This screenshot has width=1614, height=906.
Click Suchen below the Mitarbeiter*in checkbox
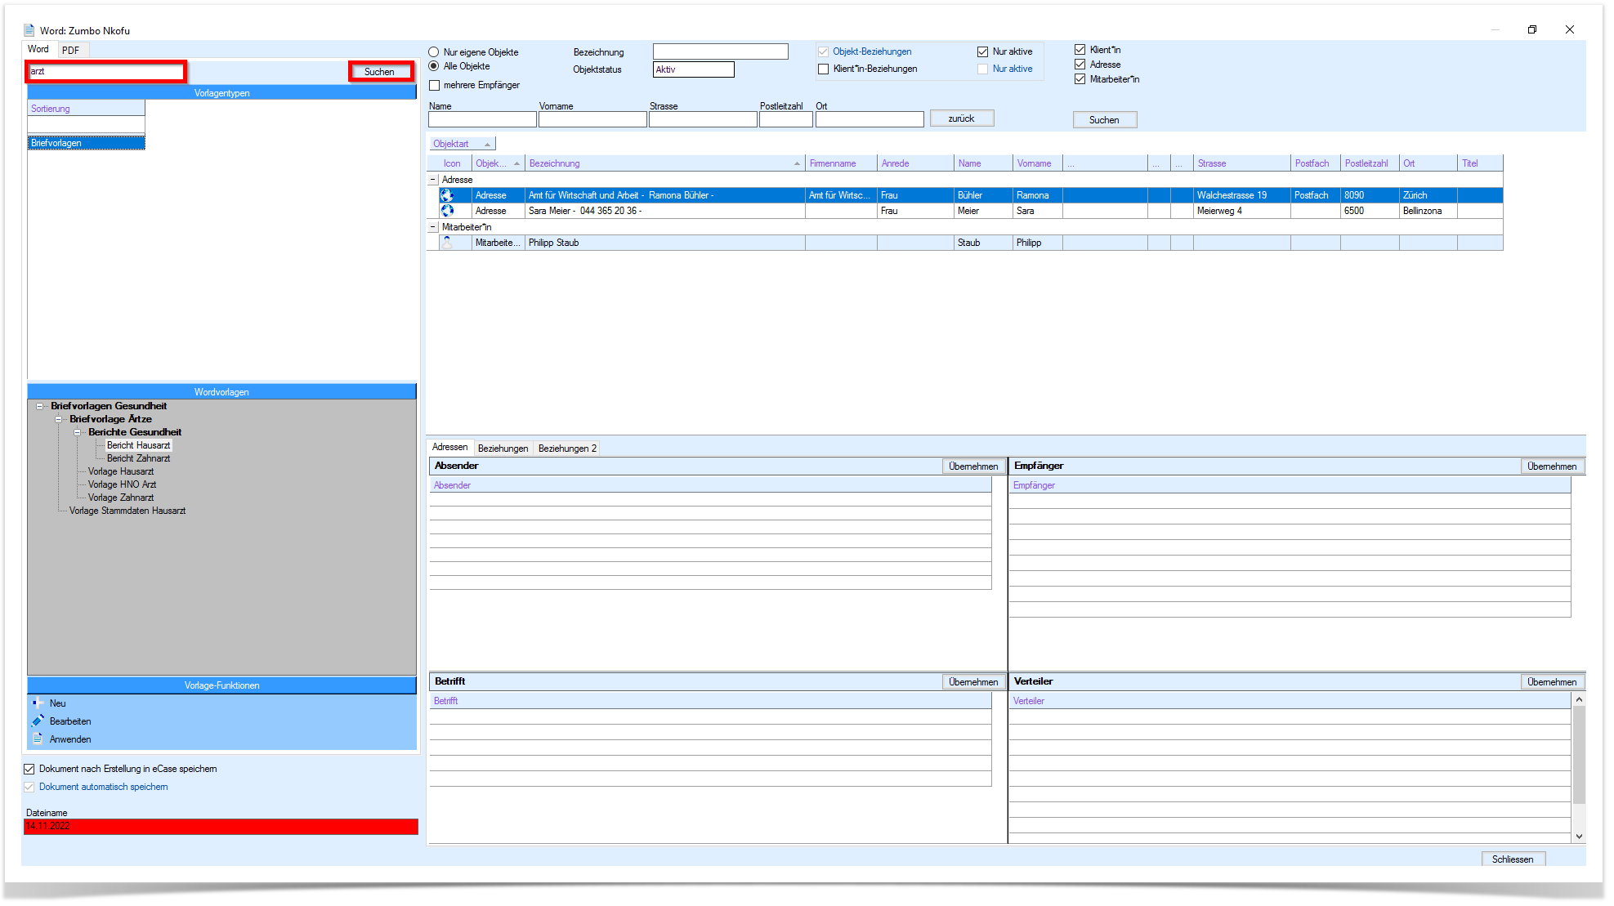(x=1104, y=120)
